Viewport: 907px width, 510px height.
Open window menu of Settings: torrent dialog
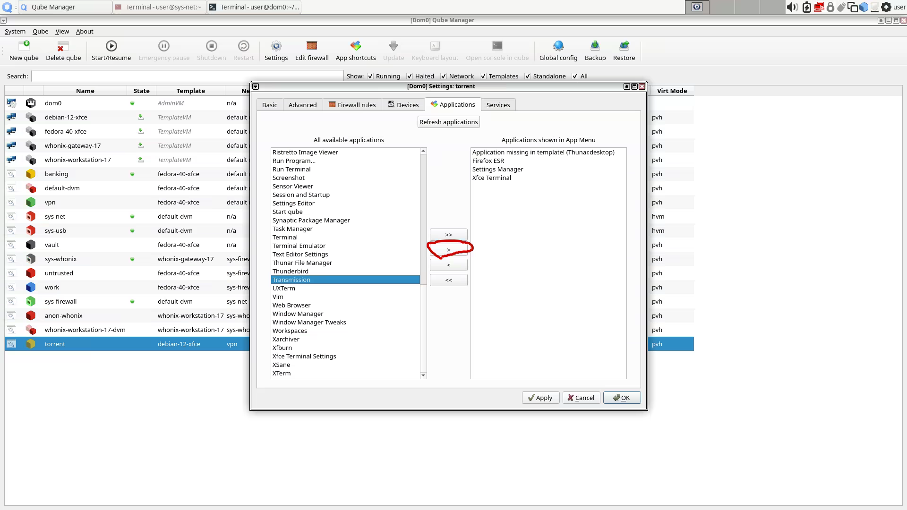(256, 86)
